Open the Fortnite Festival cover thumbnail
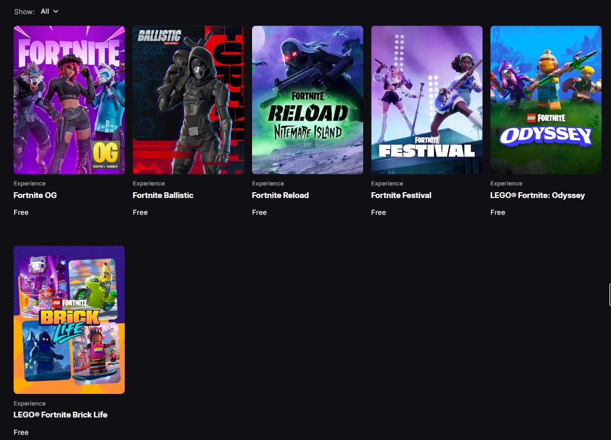The image size is (611, 440). [x=427, y=100]
